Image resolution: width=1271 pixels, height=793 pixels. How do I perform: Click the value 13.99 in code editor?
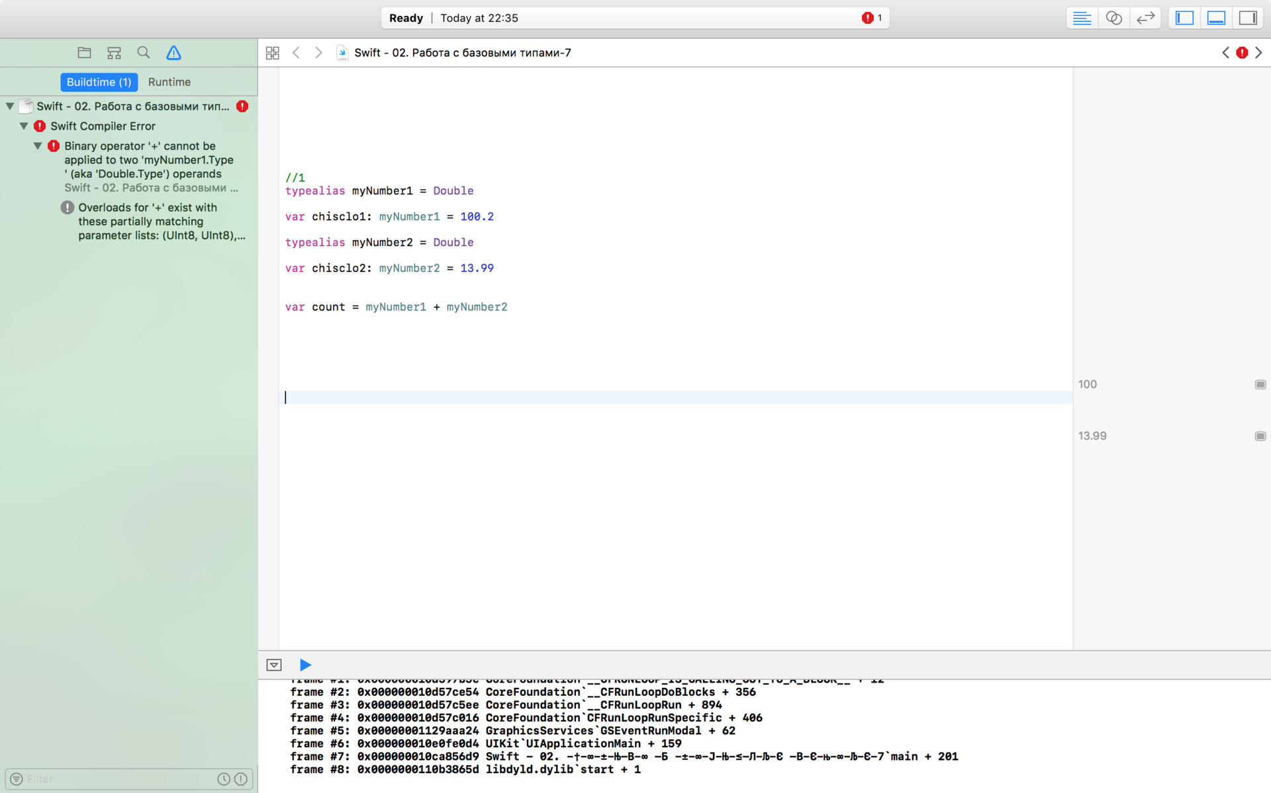coord(477,268)
